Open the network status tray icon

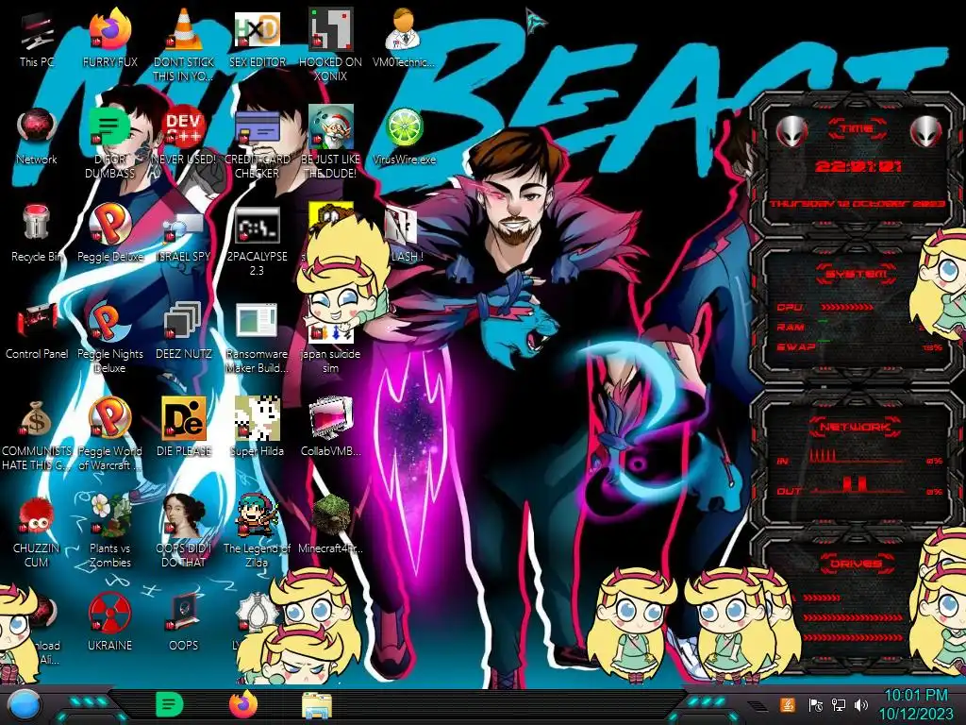(x=839, y=704)
